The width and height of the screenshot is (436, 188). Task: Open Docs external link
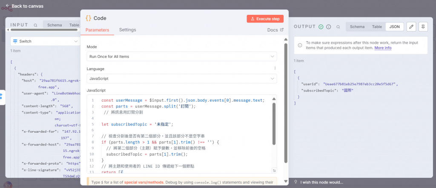(x=275, y=30)
